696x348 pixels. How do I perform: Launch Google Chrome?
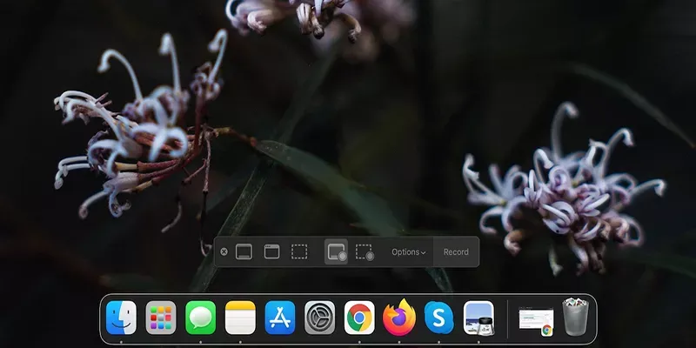pos(359,318)
